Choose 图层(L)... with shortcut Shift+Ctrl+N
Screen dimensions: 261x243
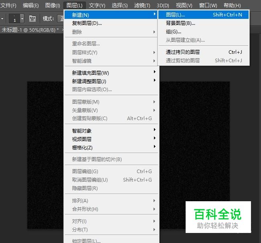tap(203, 15)
